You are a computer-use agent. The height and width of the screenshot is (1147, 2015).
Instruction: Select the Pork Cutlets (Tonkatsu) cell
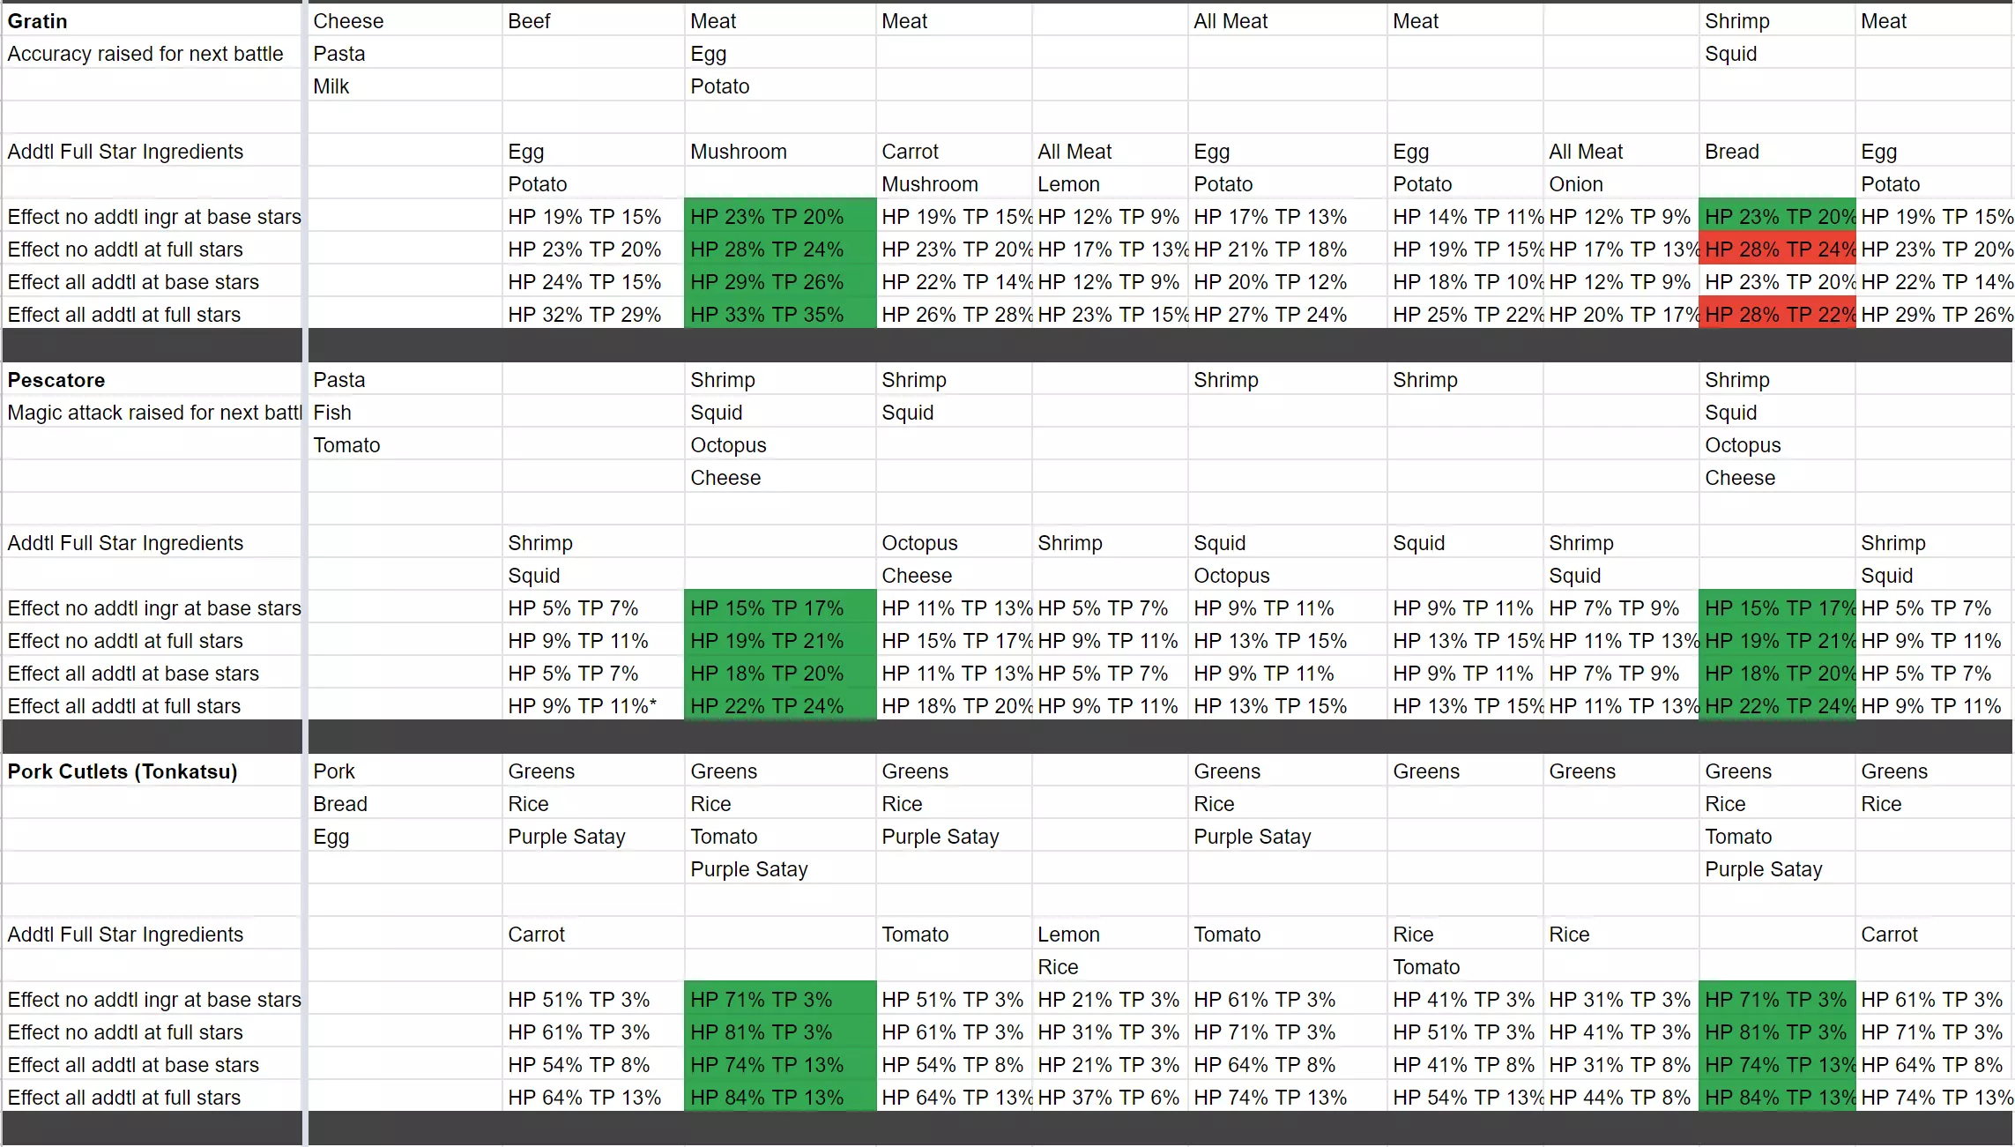pyautogui.click(x=123, y=771)
